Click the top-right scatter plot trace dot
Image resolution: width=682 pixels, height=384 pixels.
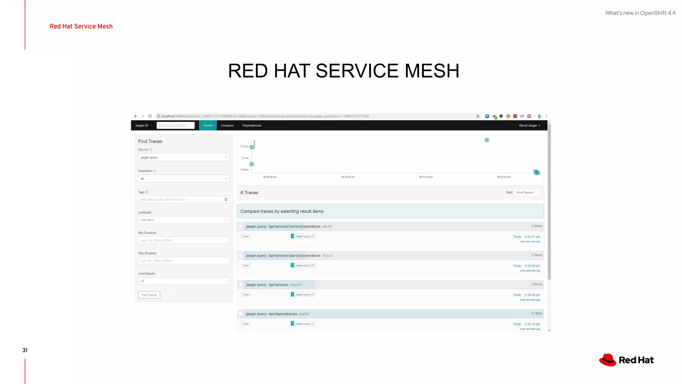pos(487,140)
